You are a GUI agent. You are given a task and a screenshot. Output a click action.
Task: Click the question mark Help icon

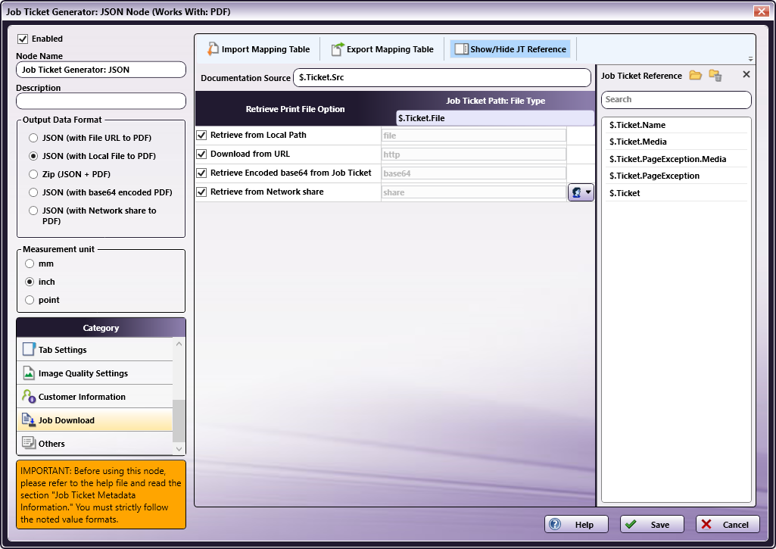tap(555, 524)
